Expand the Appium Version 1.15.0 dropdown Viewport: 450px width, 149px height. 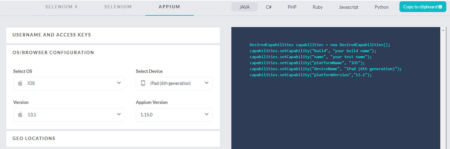[x=174, y=115]
